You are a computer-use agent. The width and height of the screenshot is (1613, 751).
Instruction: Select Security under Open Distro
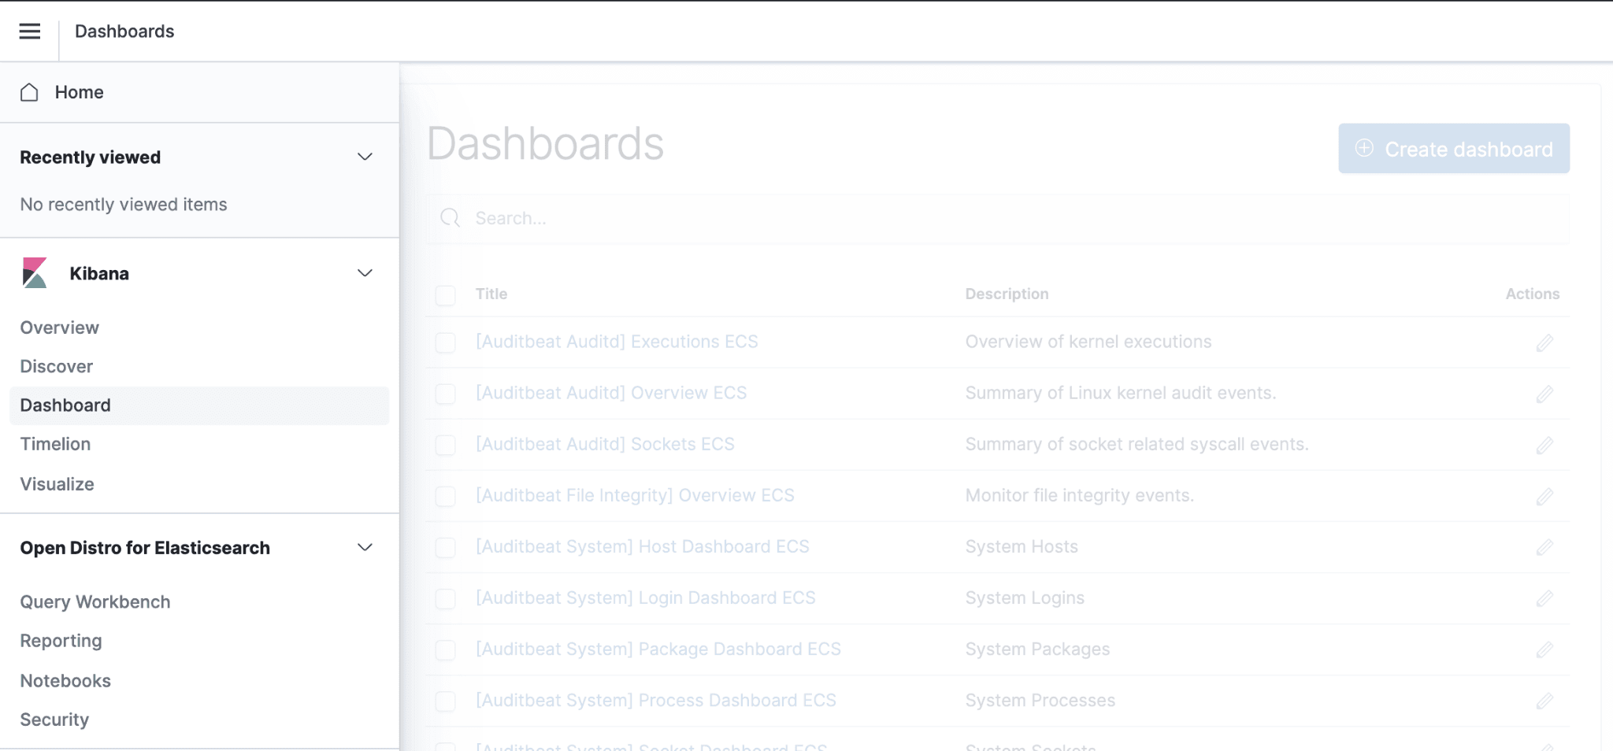(x=54, y=719)
